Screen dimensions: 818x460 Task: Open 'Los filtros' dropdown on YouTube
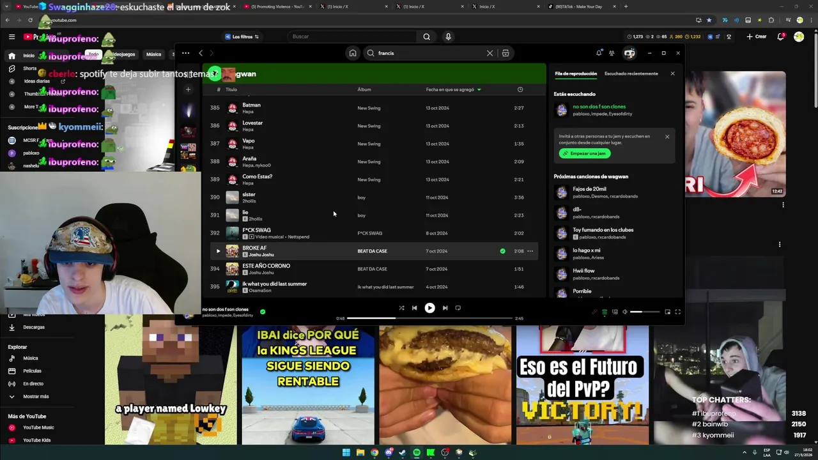coord(242,36)
